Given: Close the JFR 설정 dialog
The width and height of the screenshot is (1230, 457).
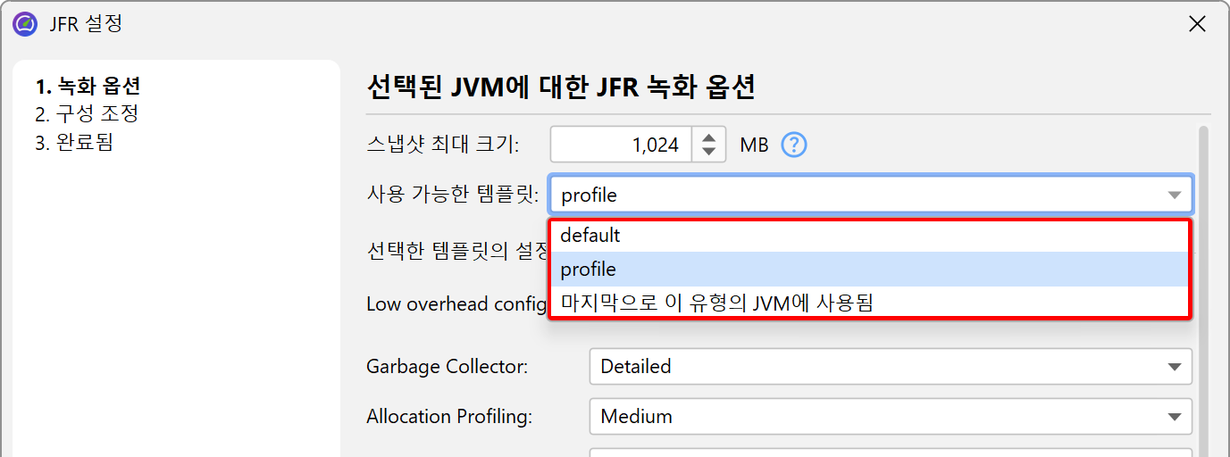Looking at the screenshot, I should (1197, 24).
